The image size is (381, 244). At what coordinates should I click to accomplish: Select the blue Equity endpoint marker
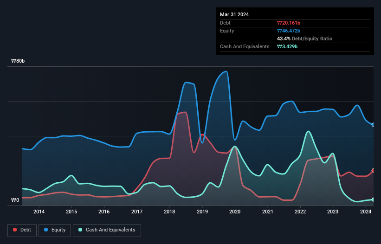(x=373, y=124)
